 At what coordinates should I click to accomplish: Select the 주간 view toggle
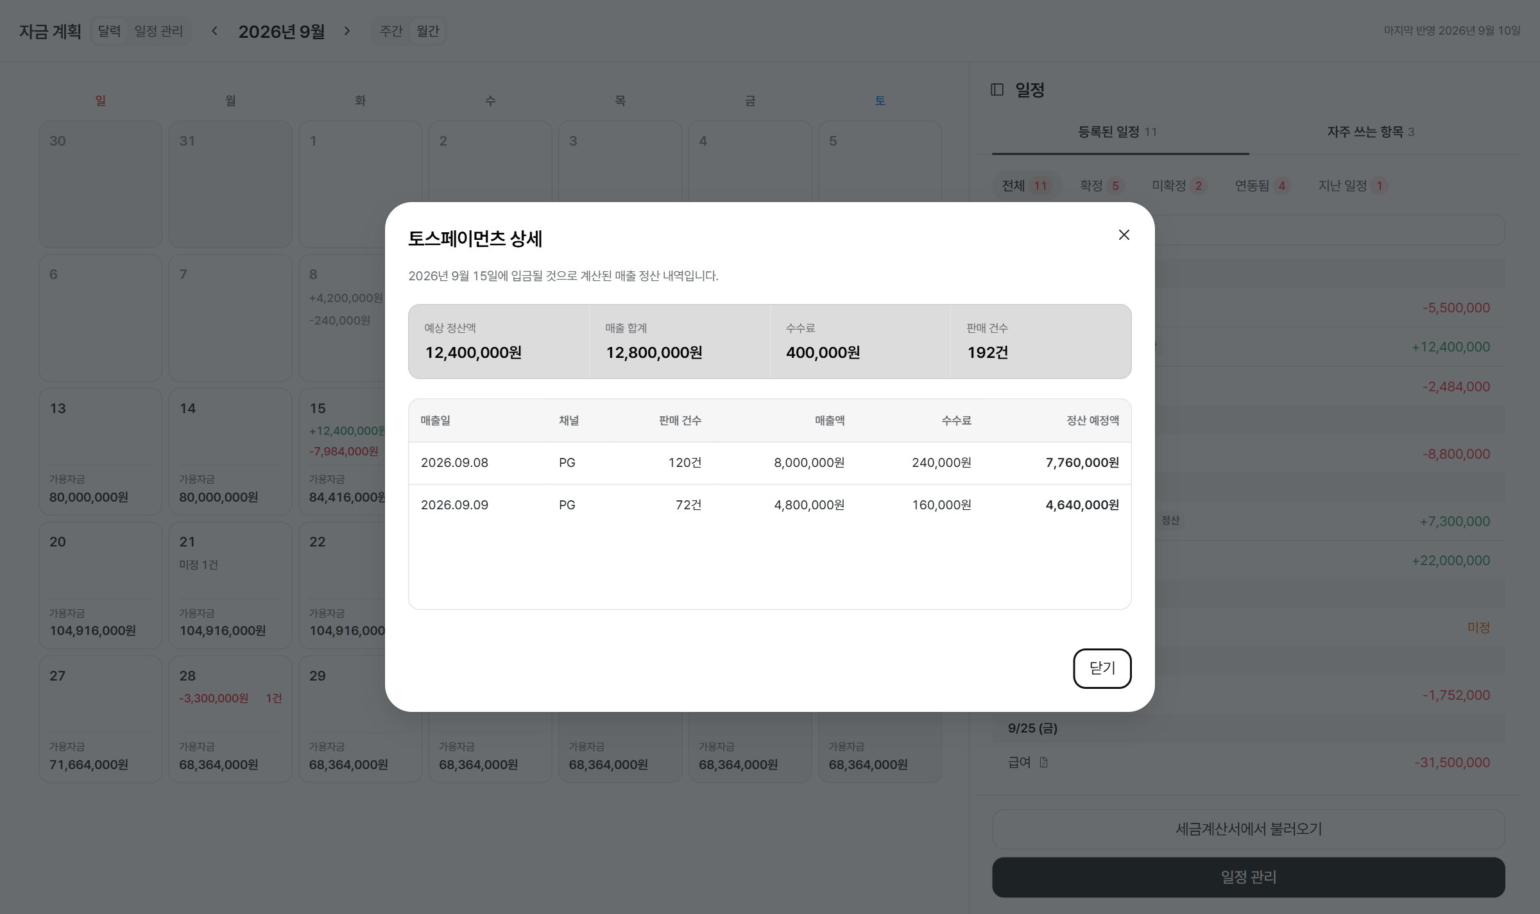tap(391, 31)
